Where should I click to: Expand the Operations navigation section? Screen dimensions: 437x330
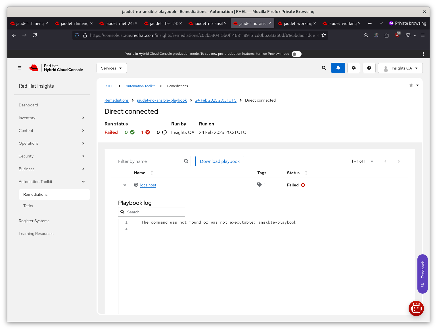52,143
